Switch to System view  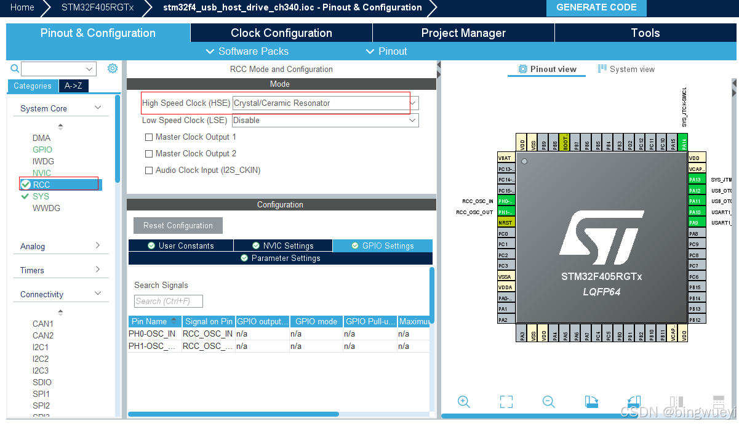pyautogui.click(x=626, y=69)
